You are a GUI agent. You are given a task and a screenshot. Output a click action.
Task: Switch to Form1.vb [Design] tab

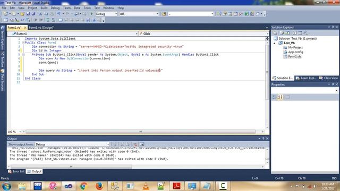(41, 28)
